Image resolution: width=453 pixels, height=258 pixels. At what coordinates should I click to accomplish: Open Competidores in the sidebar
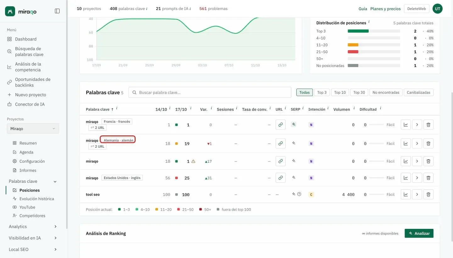point(32,216)
